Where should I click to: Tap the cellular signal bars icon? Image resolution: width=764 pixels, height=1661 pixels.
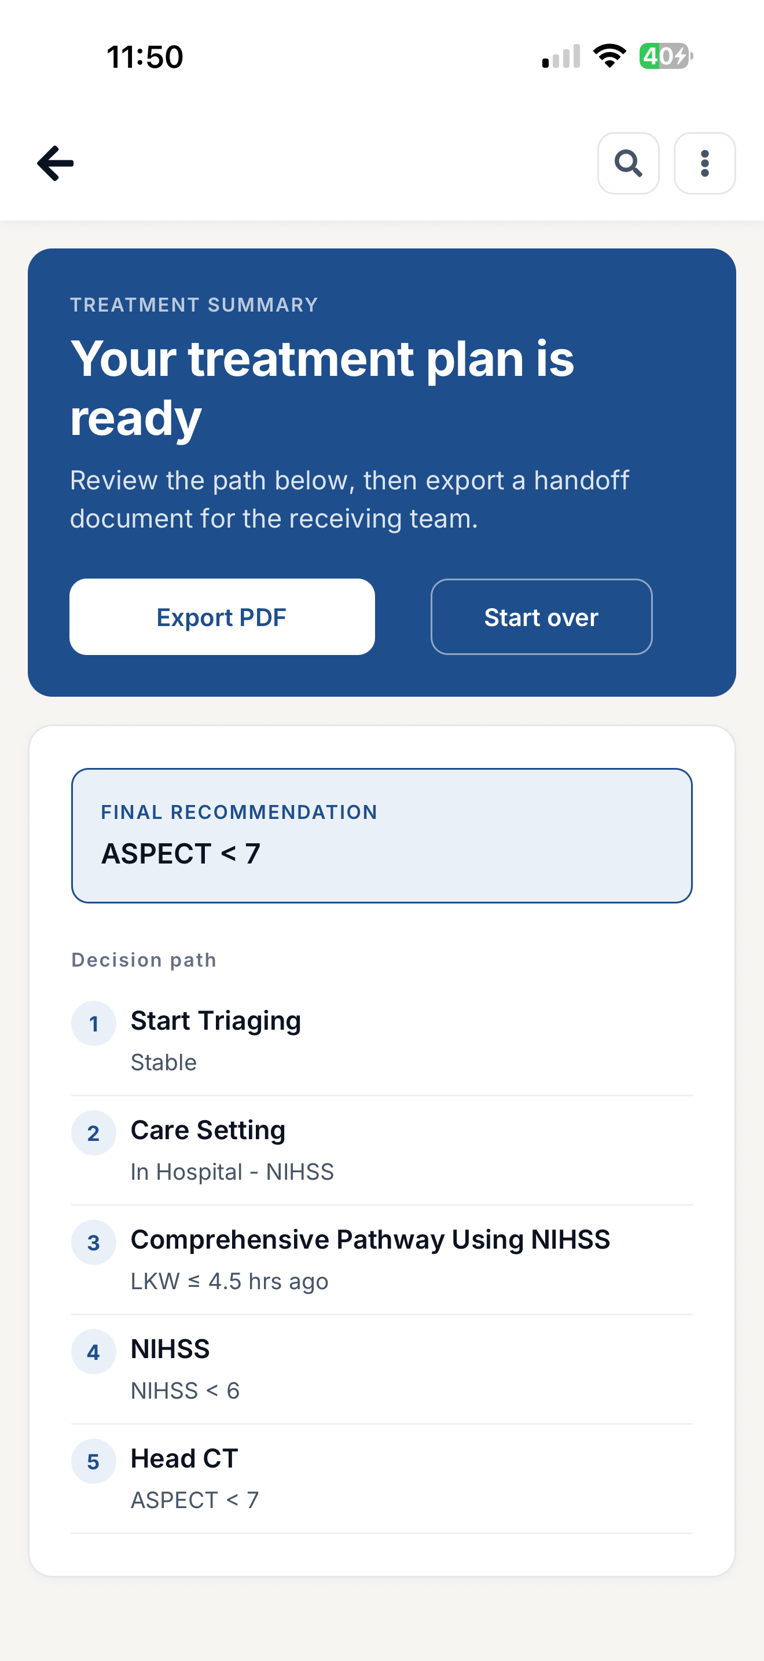[561, 56]
